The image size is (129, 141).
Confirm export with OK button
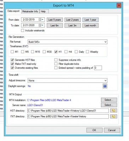94,130
